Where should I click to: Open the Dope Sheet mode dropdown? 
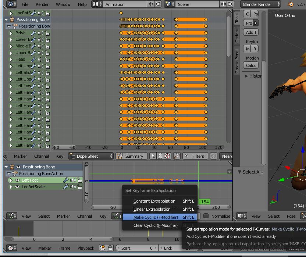coord(91,156)
